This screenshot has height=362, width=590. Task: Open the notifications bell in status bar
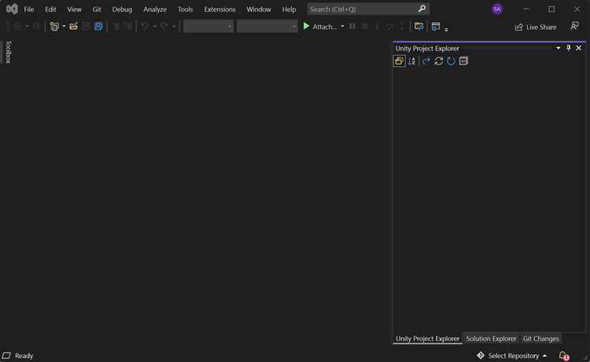pyautogui.click(x=563, y=356)
